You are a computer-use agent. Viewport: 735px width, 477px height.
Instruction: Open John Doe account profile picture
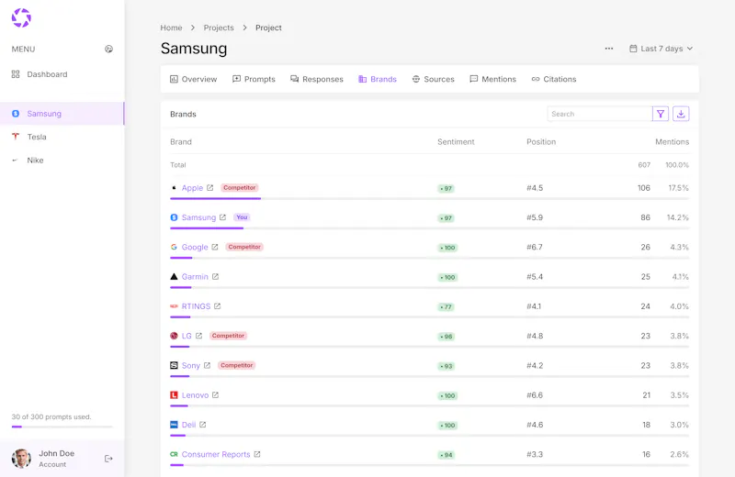(x=21, y=459)
